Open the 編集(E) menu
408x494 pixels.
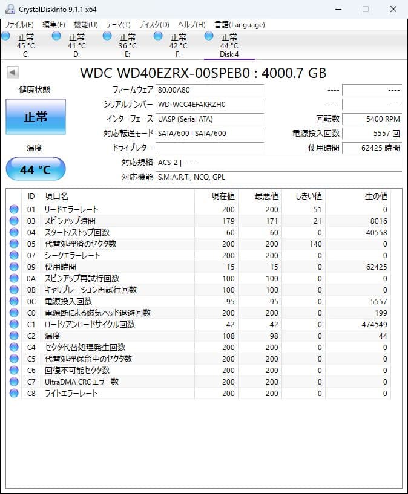54,25
